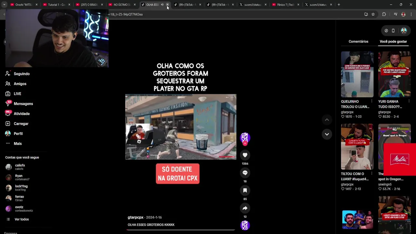416x234 pixels.
Task: Open QUEIJINHO TROLOU O LUAN thumbnail
Action: pyautogui.click(x=357, y=74)
